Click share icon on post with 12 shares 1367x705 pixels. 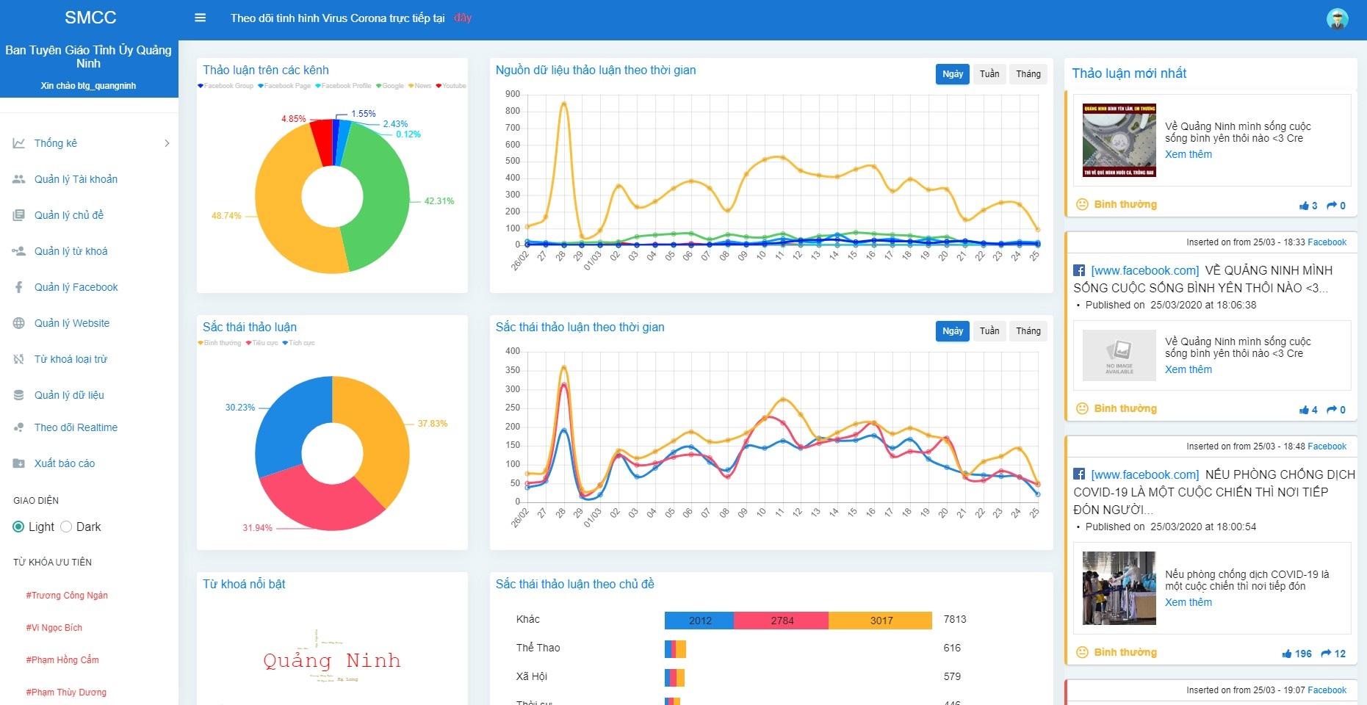tap(1326, 654)
